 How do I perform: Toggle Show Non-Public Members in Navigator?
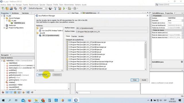click(x=15, y=92)
